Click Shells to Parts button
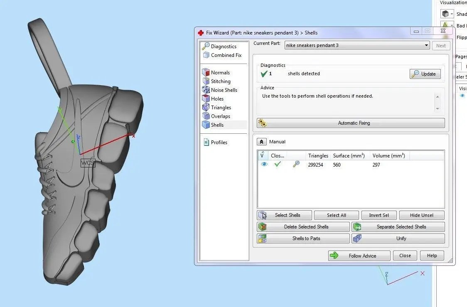 [x=303, y=238]
